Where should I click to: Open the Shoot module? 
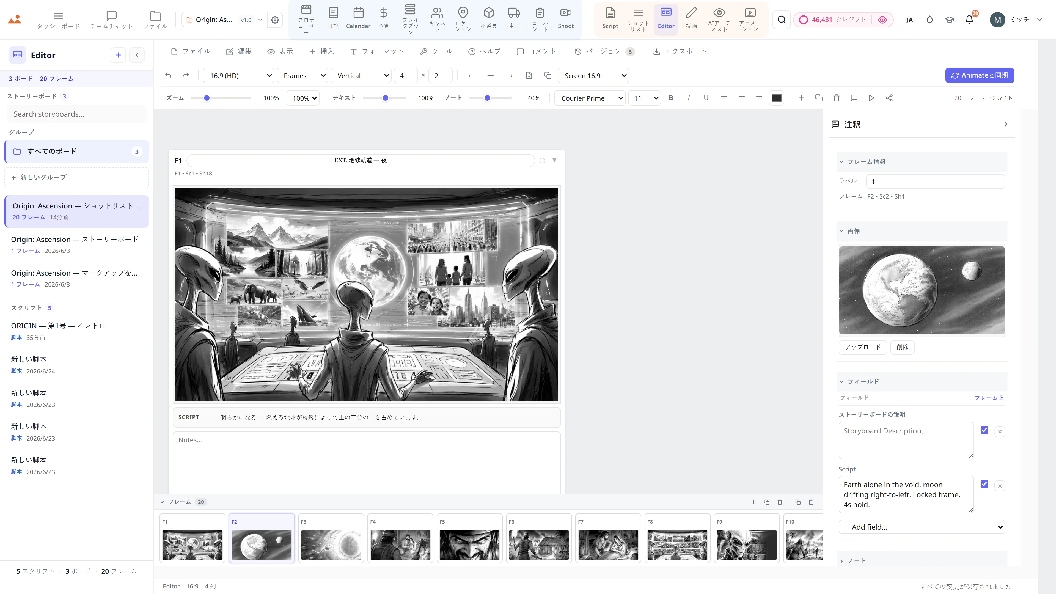point(566,19)
